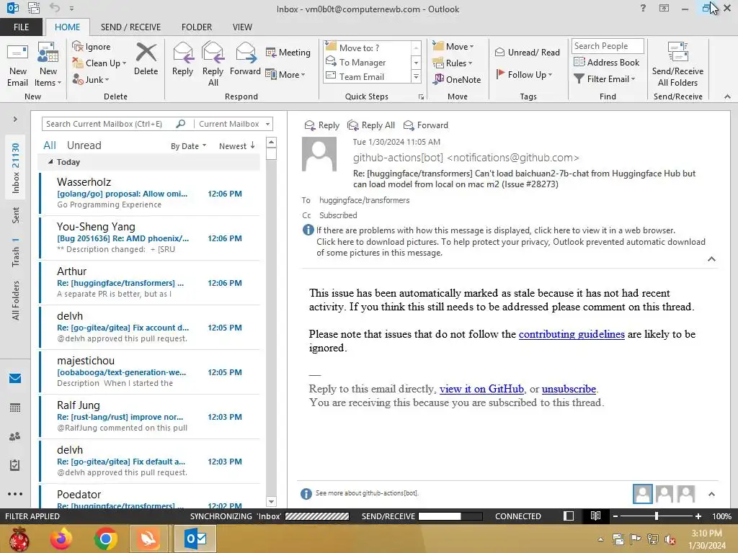Image resolution: width=738 pixels, height=553 pixels.
Task: Click the ribbon Reply All button
Action: coord(213,65)
